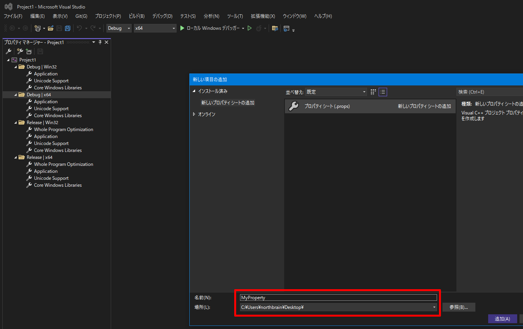Screen dimensions: 523x329
Task: Select the プロパティ シート (.props) template
Action: 370,106
